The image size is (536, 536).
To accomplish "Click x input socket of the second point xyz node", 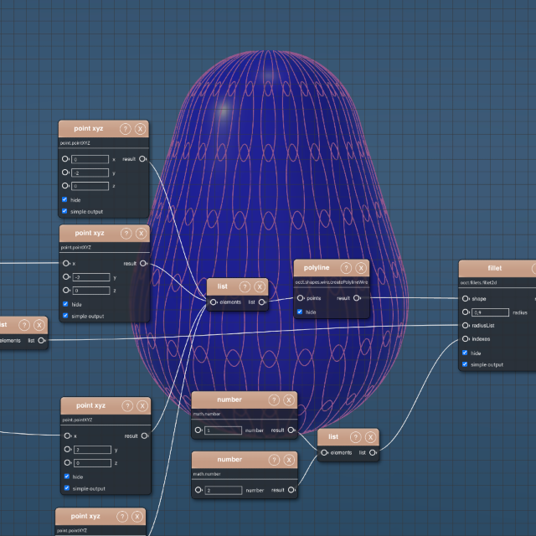I will pyautogui.click(x=66, y=263).
